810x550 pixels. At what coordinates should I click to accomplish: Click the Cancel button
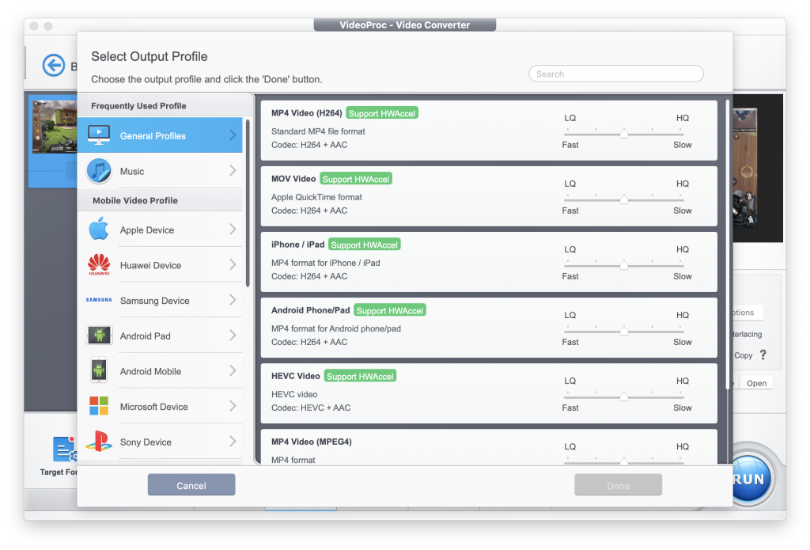click(191, 485)
